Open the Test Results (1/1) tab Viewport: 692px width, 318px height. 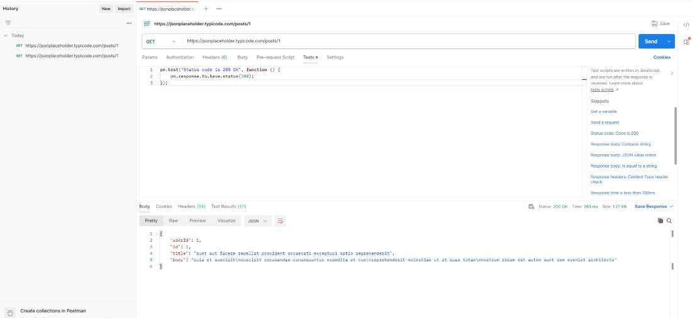228,207
